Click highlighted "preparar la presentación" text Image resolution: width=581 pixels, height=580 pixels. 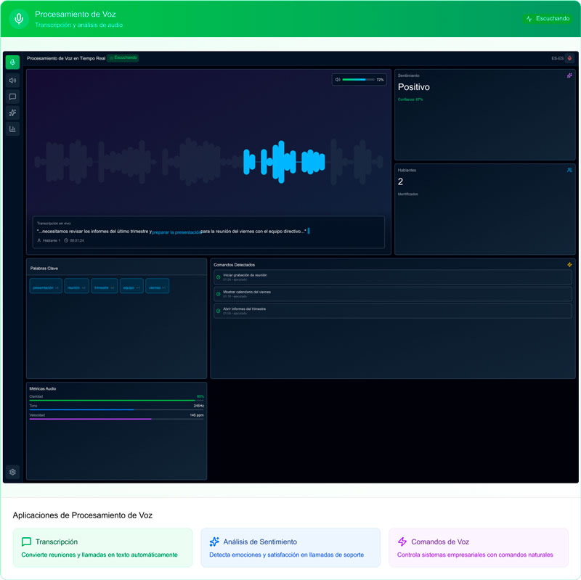[176, 232]
